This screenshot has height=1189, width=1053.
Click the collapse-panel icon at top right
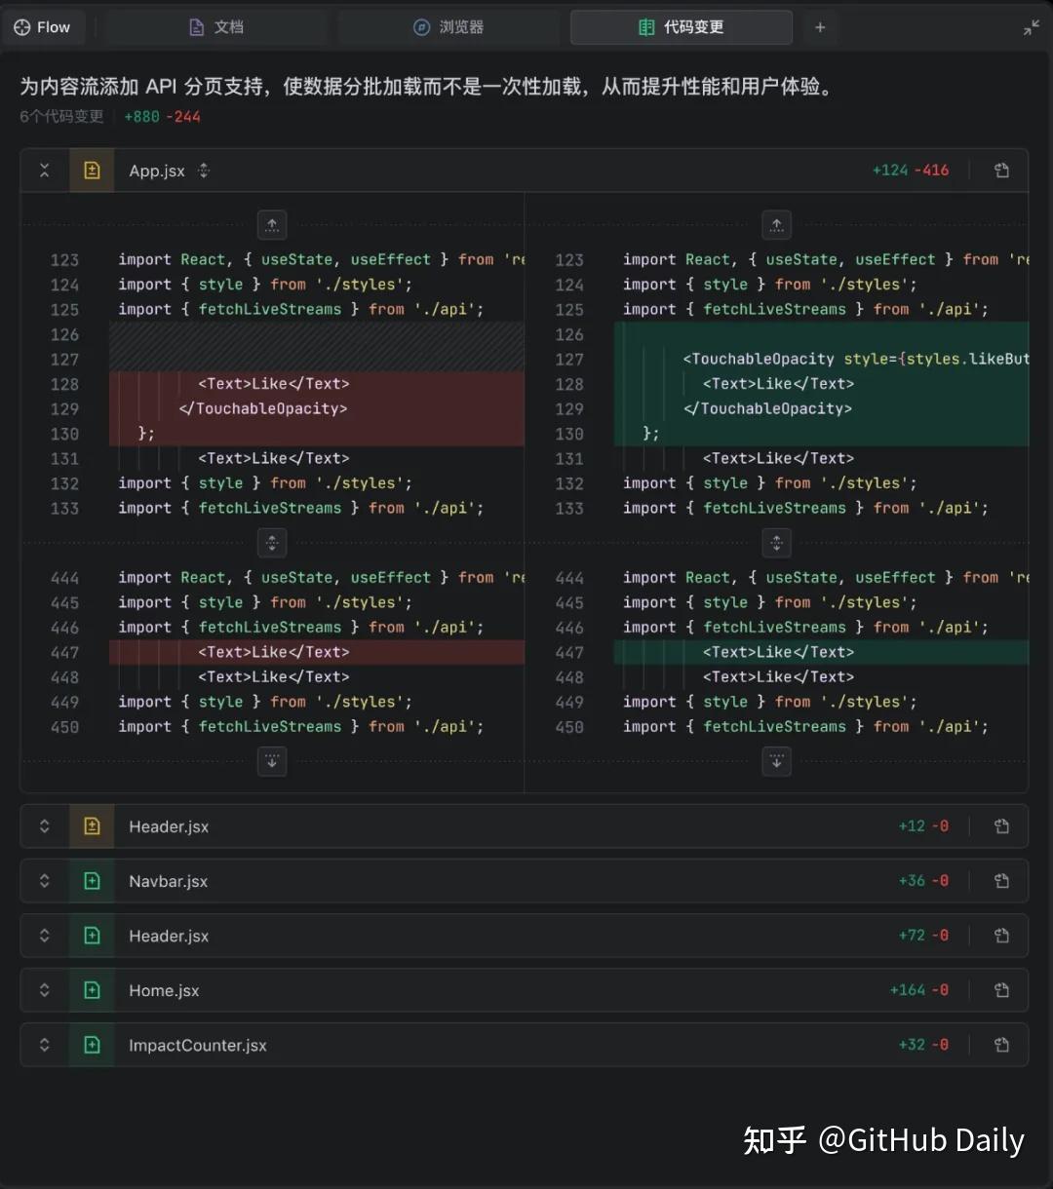[1031, 28]
